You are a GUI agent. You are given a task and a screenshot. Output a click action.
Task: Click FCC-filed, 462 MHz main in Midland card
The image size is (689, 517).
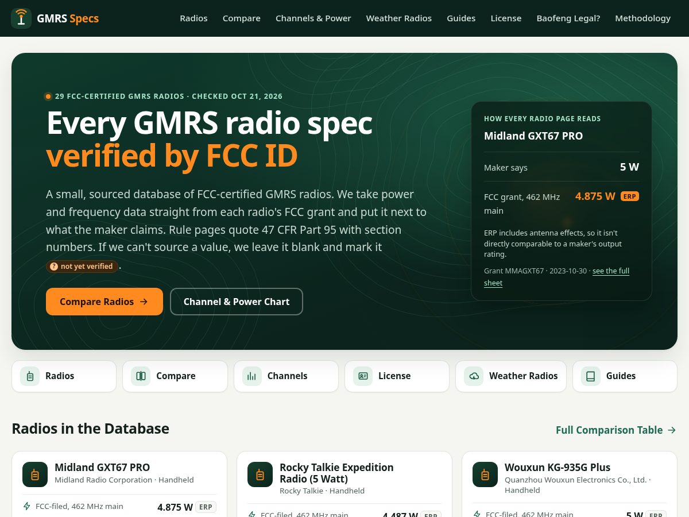[79, 506]
